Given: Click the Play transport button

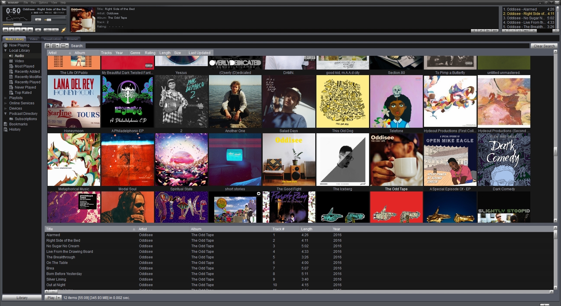Looking at the screenshot, I should point(12,30).
